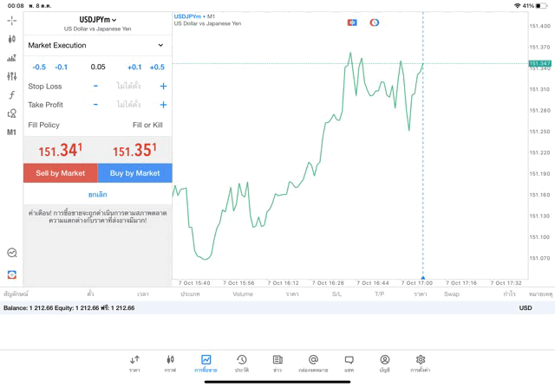Expand the USDJPYm symbol selector
The image size is (555, 387).
pyautogui.click(x=98, y=20)
